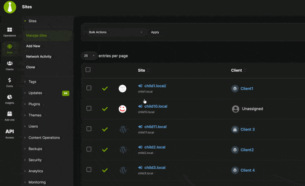Open the Client1 client link
The width and height of the screenshot is (305, 186).
247,89
